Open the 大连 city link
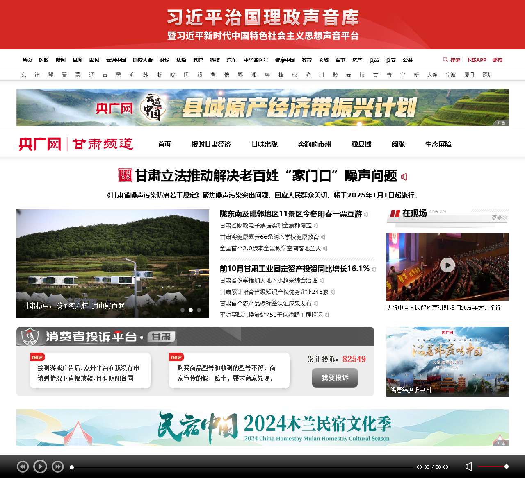Screen dimensions: 525x478 pyautogui.click(x=432, y=75)
